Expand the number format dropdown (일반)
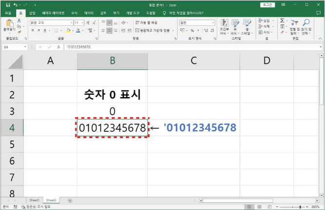Image resolution: width=325 pixels, height=210 pixels. pos(213,22)
